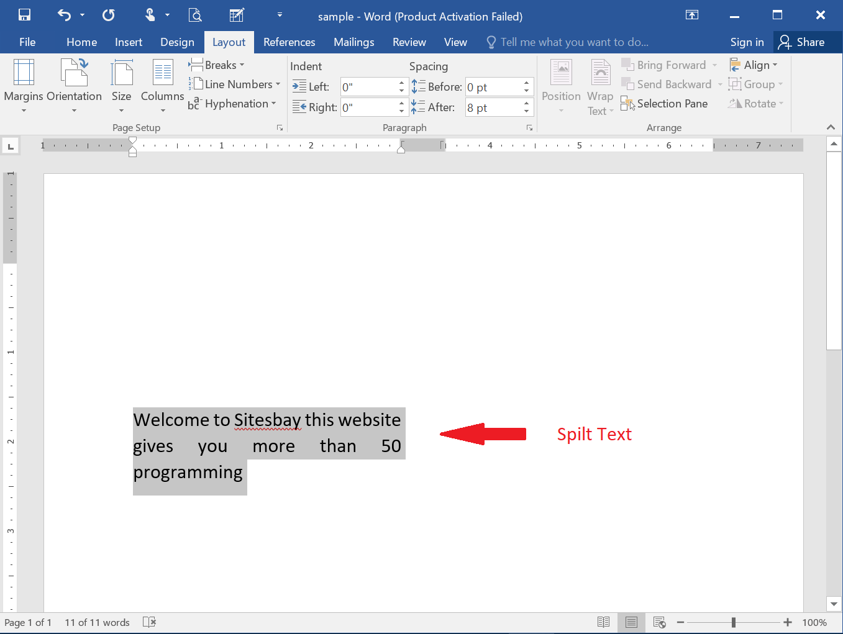843x634 pixels.
Task: Open the Align dropdown
Action: pyautogui.click(x=753, y=65)
